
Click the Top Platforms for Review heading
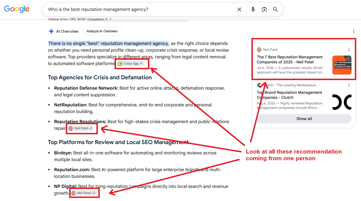click(x=118, y=142)
